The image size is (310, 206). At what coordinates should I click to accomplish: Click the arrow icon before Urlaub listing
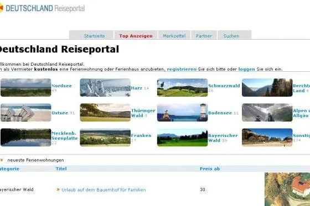point(58,189)
